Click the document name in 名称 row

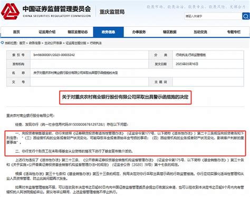coord(75,73)
